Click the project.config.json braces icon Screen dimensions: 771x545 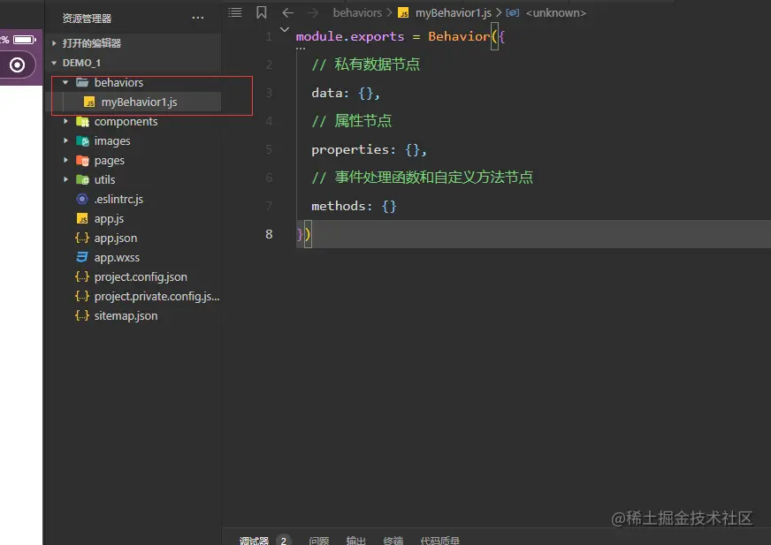[x=82, y=276]
